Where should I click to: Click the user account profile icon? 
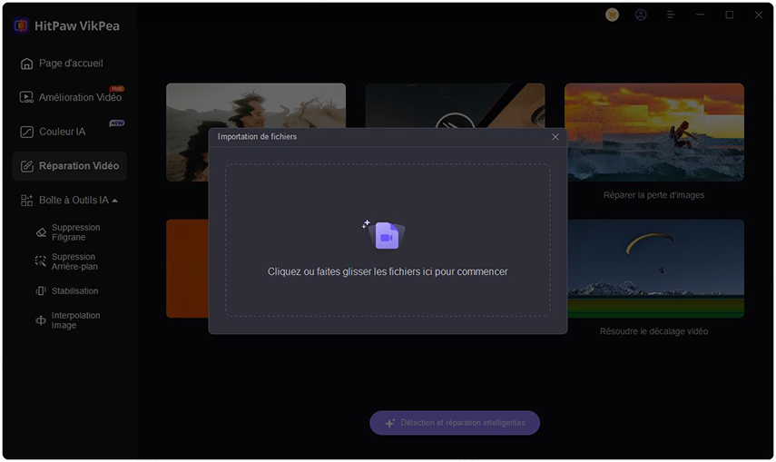[642, 15]
